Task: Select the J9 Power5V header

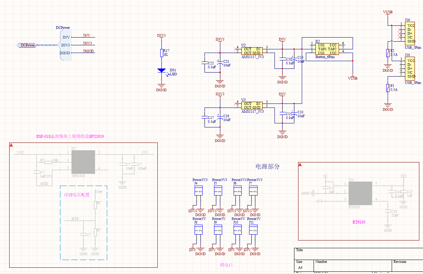Action: coord(218,230)
